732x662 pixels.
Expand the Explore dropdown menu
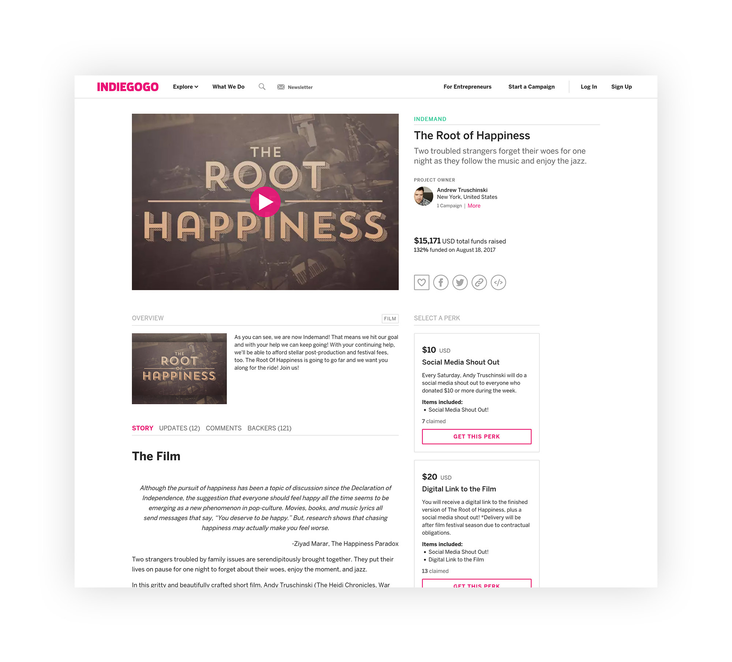coord(186,87)
